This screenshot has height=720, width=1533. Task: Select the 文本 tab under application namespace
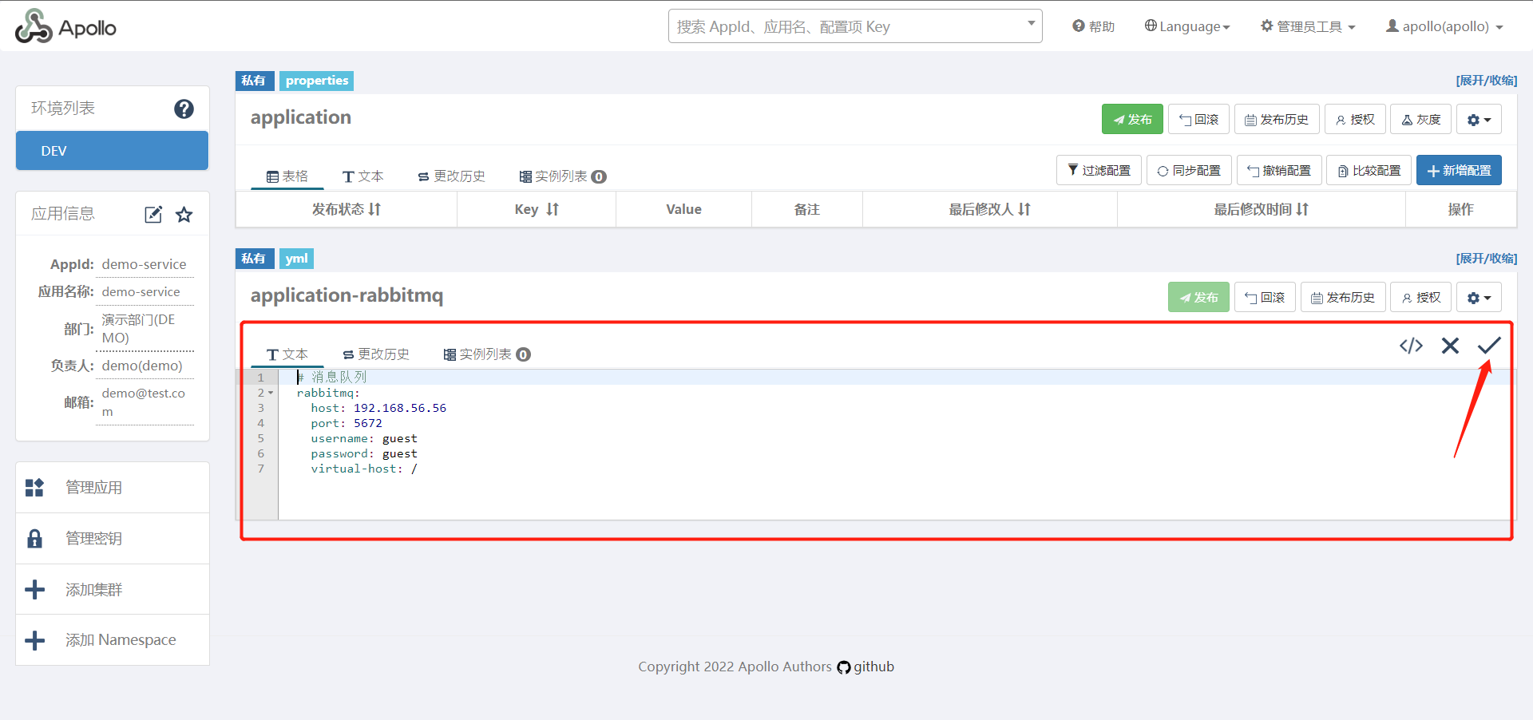363,176
